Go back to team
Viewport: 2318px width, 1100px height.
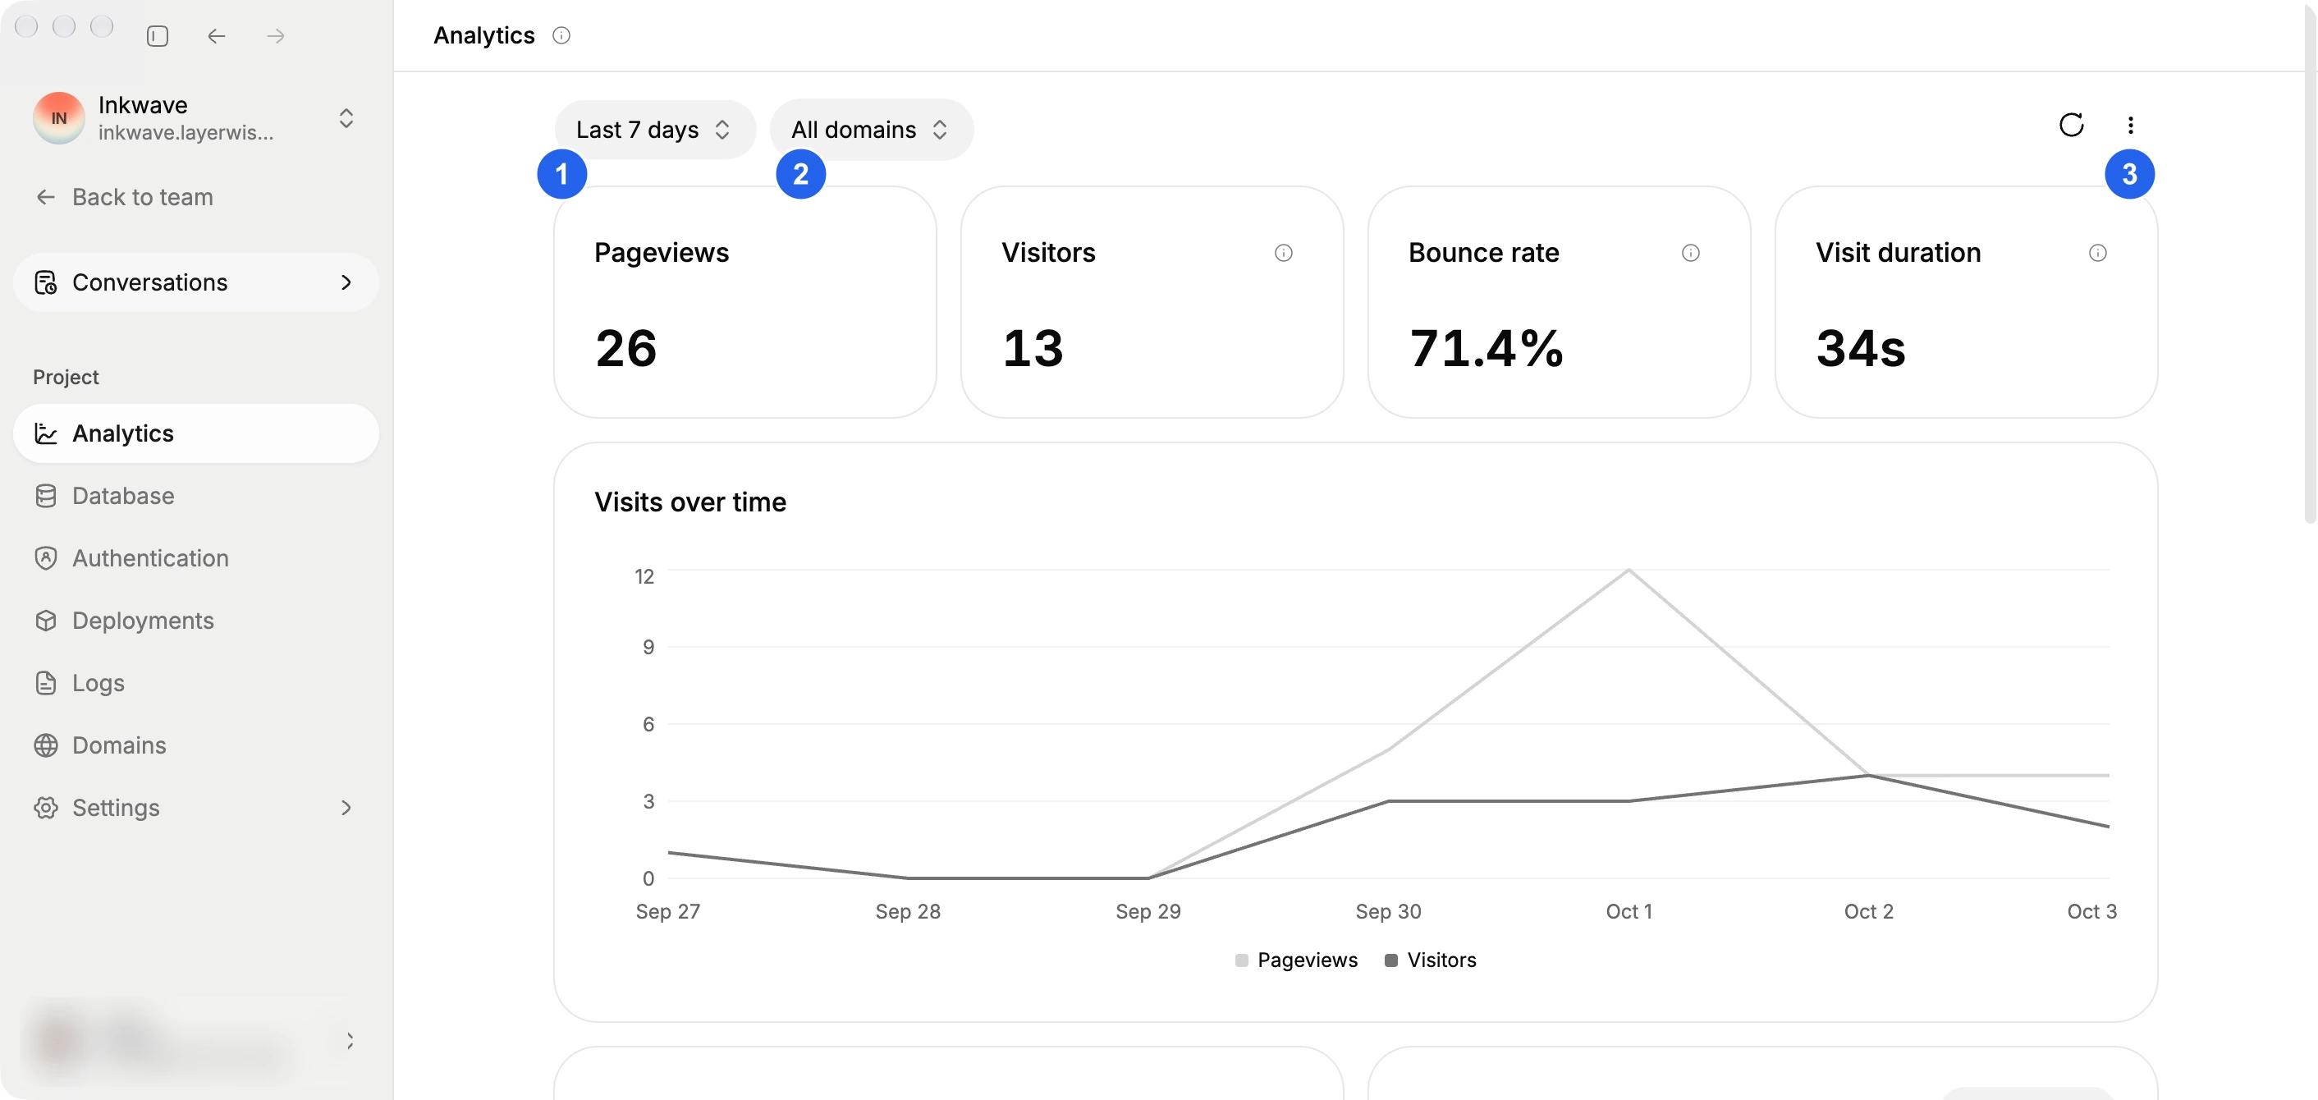(x=123, y=197)
